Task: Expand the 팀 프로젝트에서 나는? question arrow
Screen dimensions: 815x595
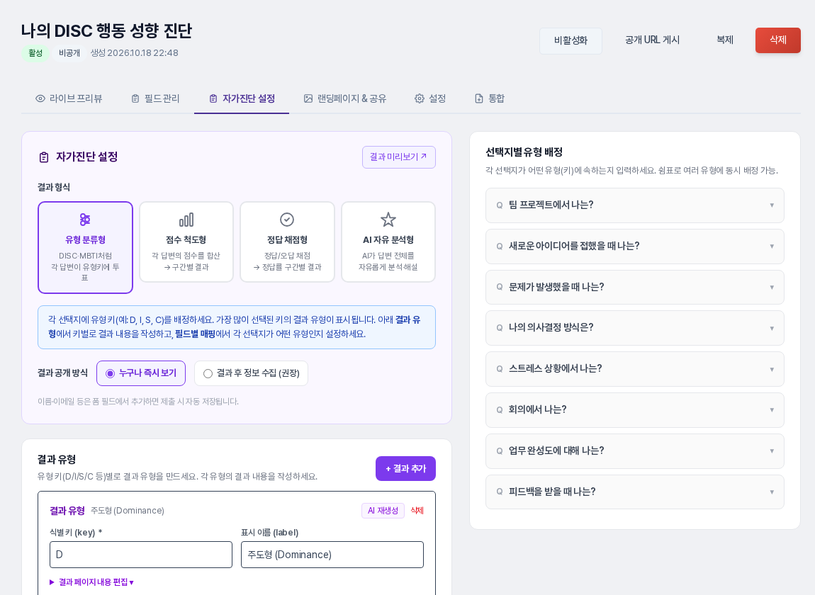Action: click(772, 205)
